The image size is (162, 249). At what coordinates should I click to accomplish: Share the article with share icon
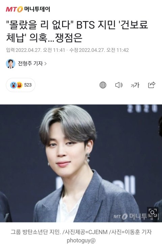(x=152, y=85)
